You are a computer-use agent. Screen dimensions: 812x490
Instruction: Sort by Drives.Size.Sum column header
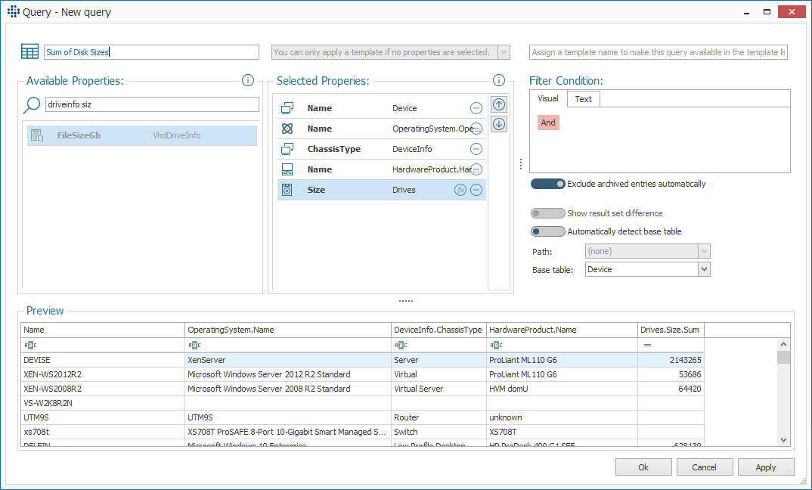(x=671, y=330)
